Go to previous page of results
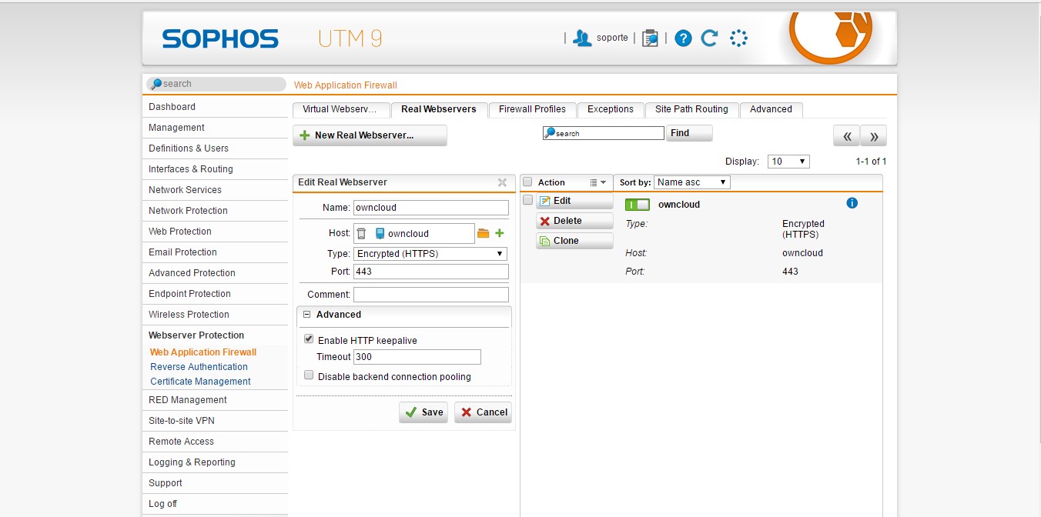 click(846, 136)
